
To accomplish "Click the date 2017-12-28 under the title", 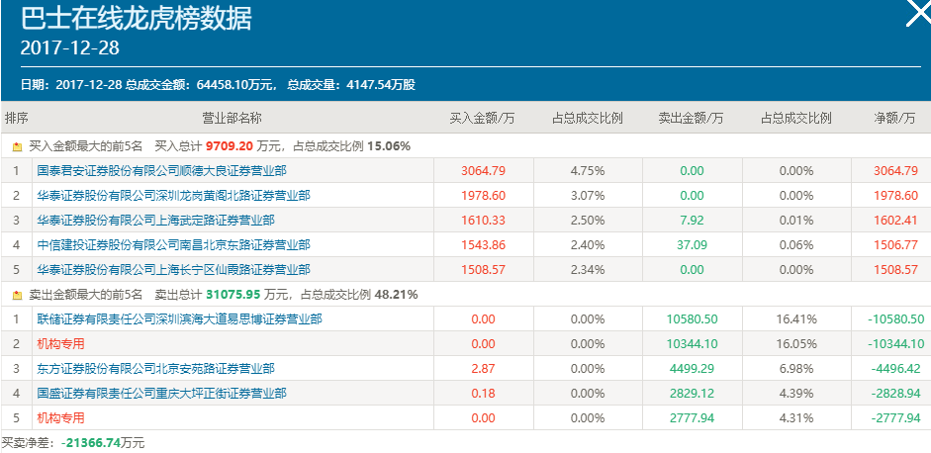I will pyautogui.click(x=70, y=48).
